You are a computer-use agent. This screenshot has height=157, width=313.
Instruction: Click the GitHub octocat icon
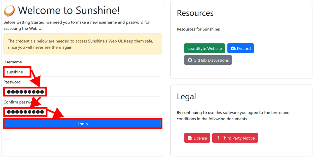coord(190,60)
